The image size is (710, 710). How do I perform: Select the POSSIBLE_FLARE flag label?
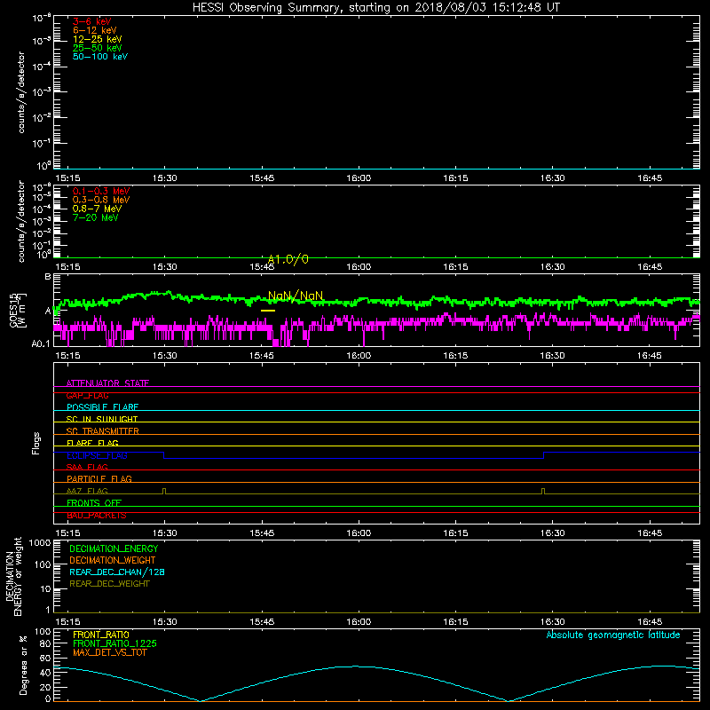[102, 407]
